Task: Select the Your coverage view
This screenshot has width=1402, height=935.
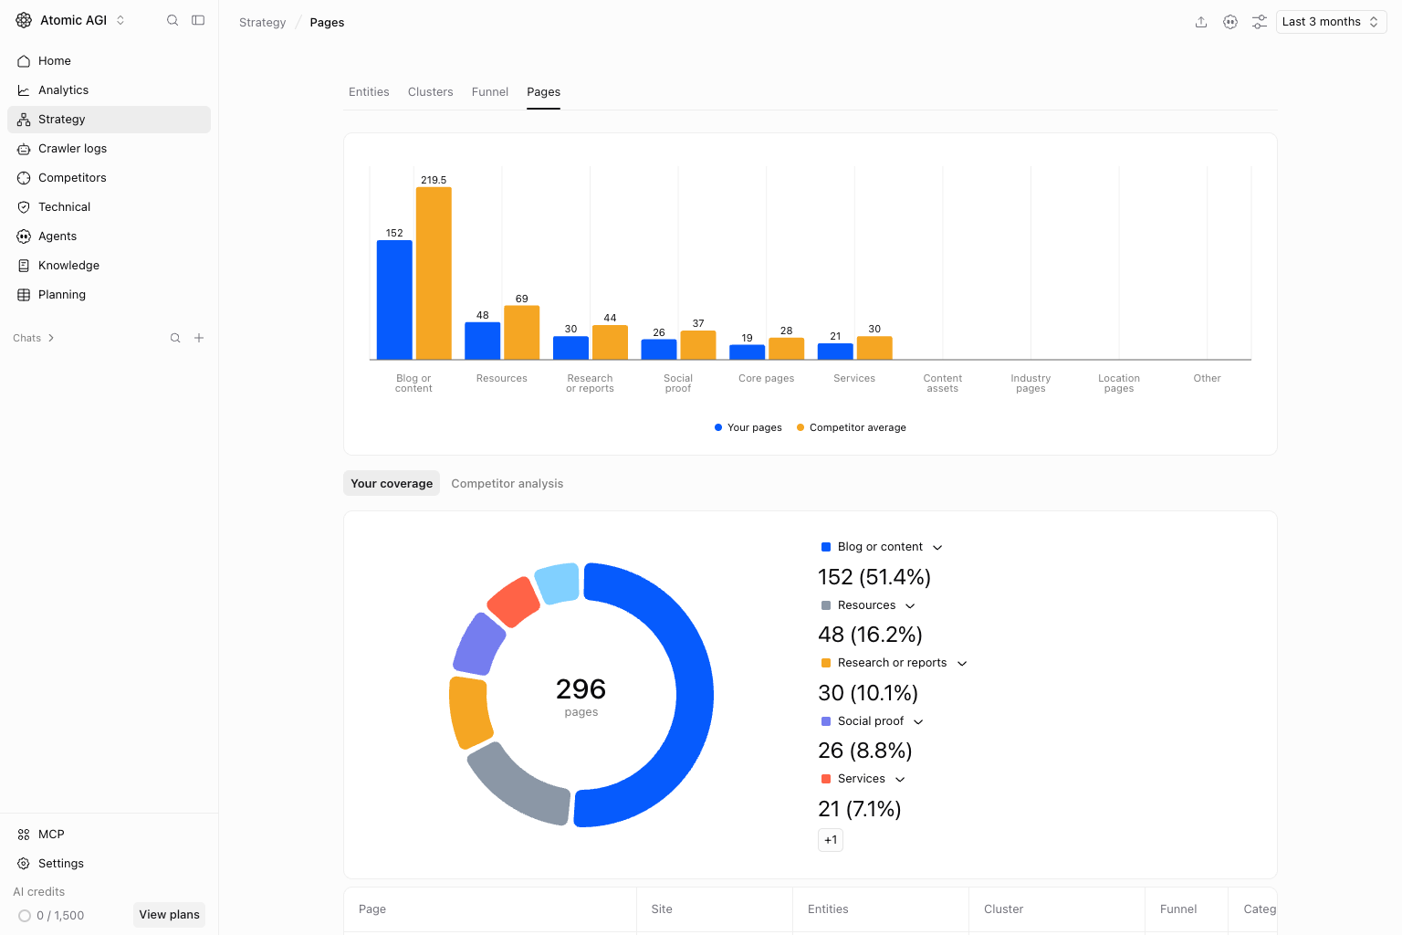Action: [x=392, y=483]
